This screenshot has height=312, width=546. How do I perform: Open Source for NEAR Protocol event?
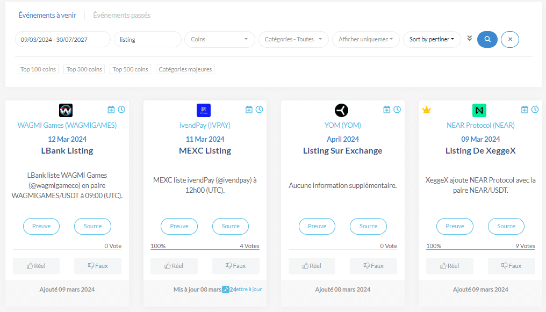point(506,226)
